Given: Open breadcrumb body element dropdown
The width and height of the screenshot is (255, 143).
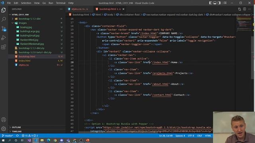Looking at the screenshot, I should click(x=108, y=15).
